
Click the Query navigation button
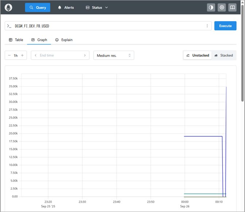point(38,7)
